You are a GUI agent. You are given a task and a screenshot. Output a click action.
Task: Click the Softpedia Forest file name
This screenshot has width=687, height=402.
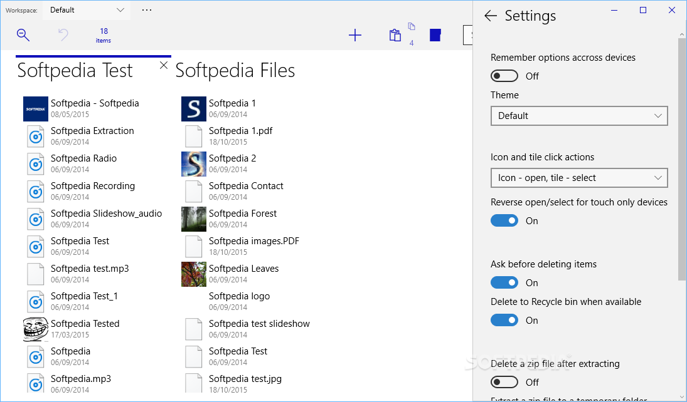pos(243,214)
